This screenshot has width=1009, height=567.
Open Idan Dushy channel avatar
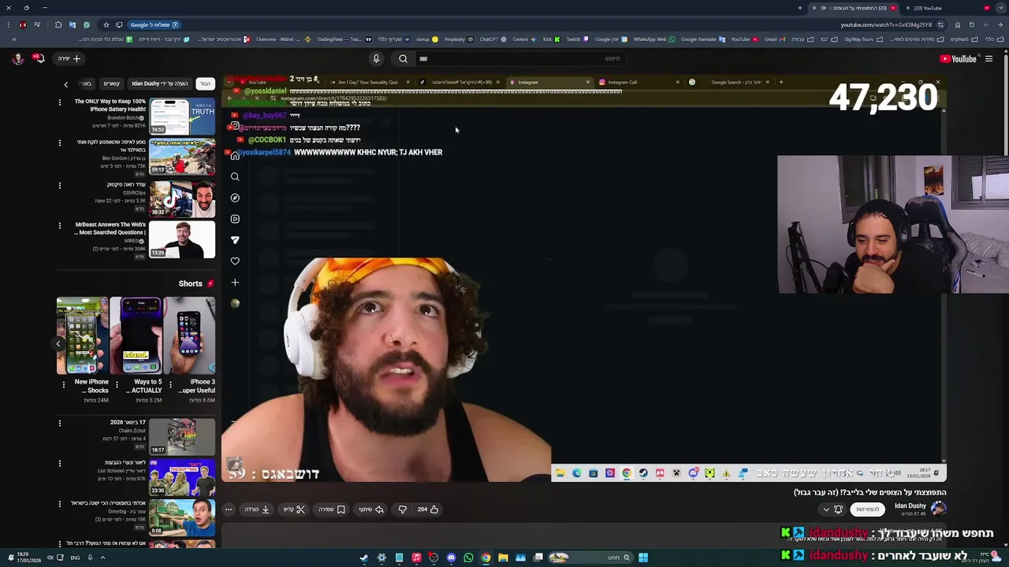pyautogui.click(x=938, y=509)
